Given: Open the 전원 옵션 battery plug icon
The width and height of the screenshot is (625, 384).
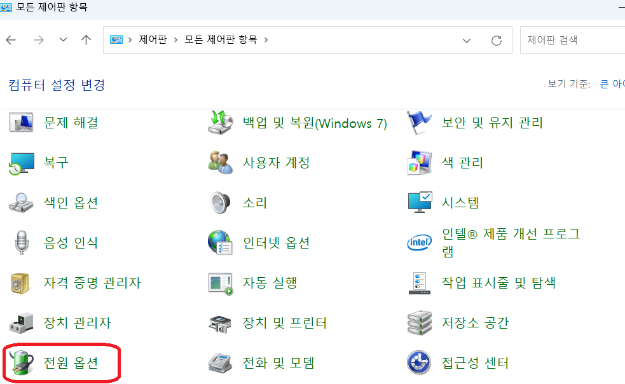Looking at the screenshot, I should (22, 363).
